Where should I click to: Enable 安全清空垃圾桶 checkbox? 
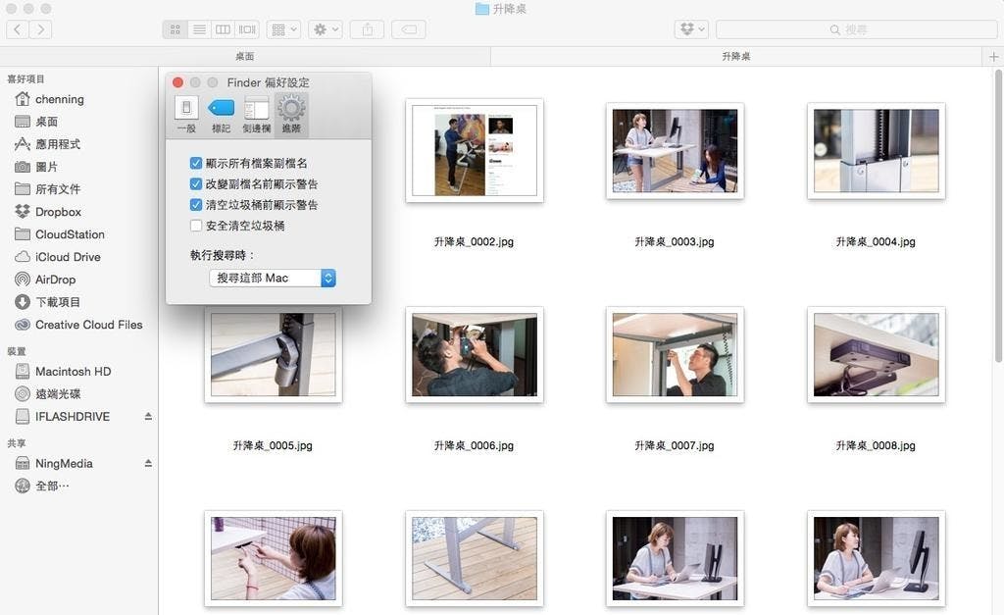coord(196,226)
